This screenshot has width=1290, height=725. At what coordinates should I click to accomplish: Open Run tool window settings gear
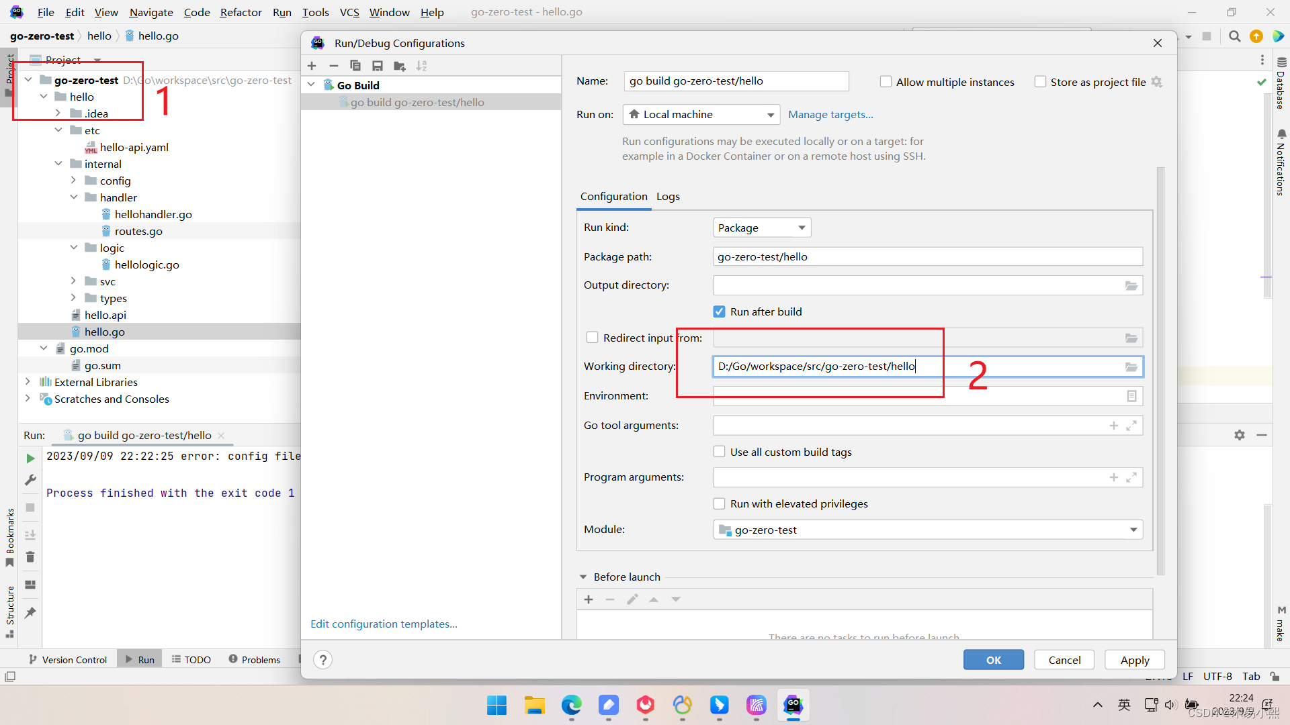(1240, 435)
